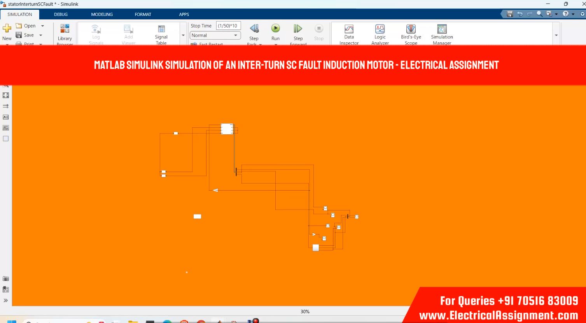586x323 pixels.
Task: Open the DEBUG tab
Action: click(x=61, y=14)
